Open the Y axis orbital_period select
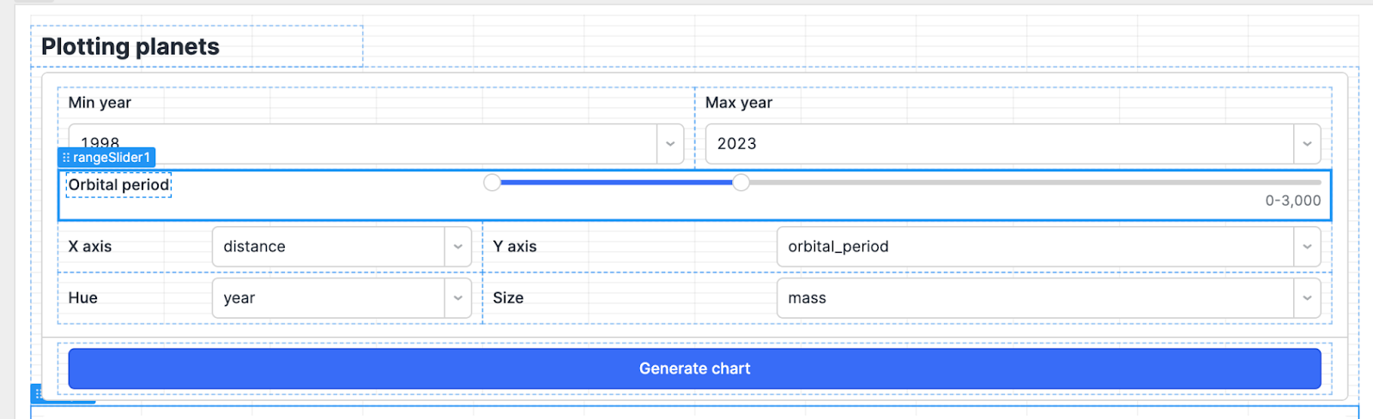Screen dimensions: 1373x419 1030,247
